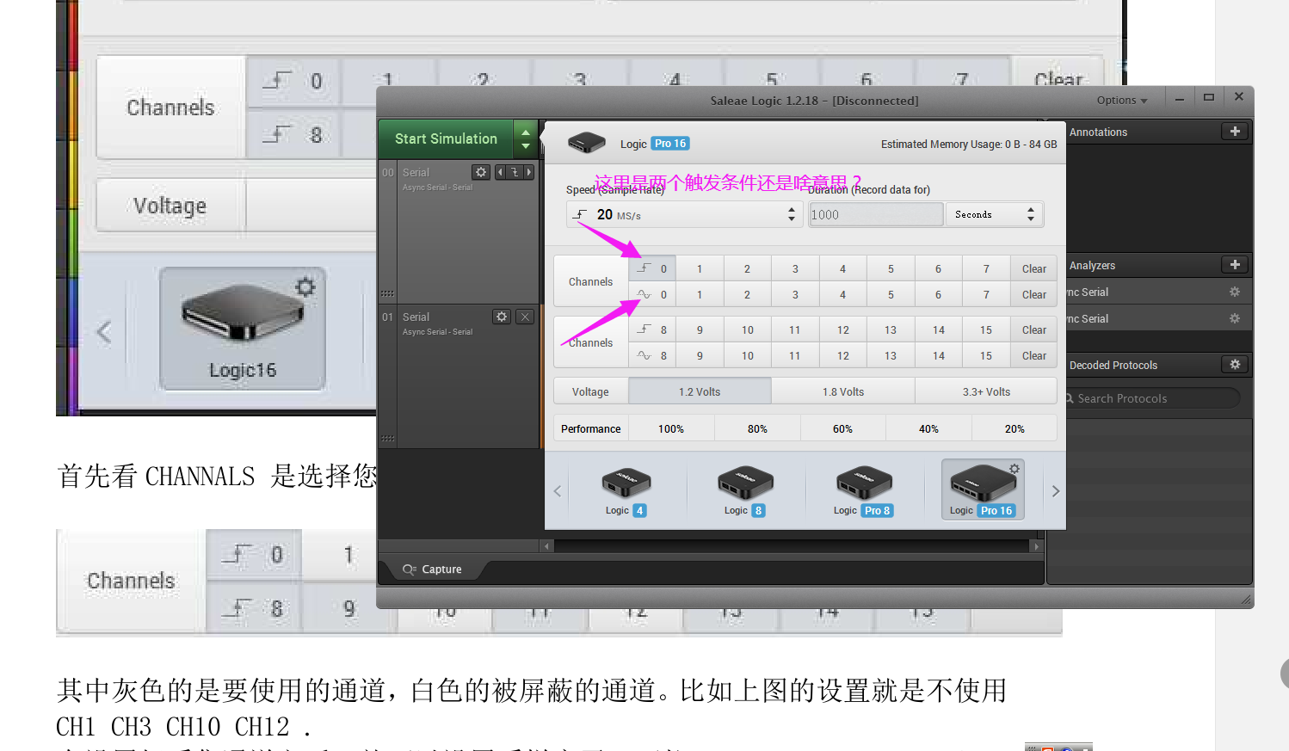Image resolution: width=1289 pixels, height=751 pixels.
Task: Toggle digital channel 12 in 8-15 row
Action: coord(843,329)
